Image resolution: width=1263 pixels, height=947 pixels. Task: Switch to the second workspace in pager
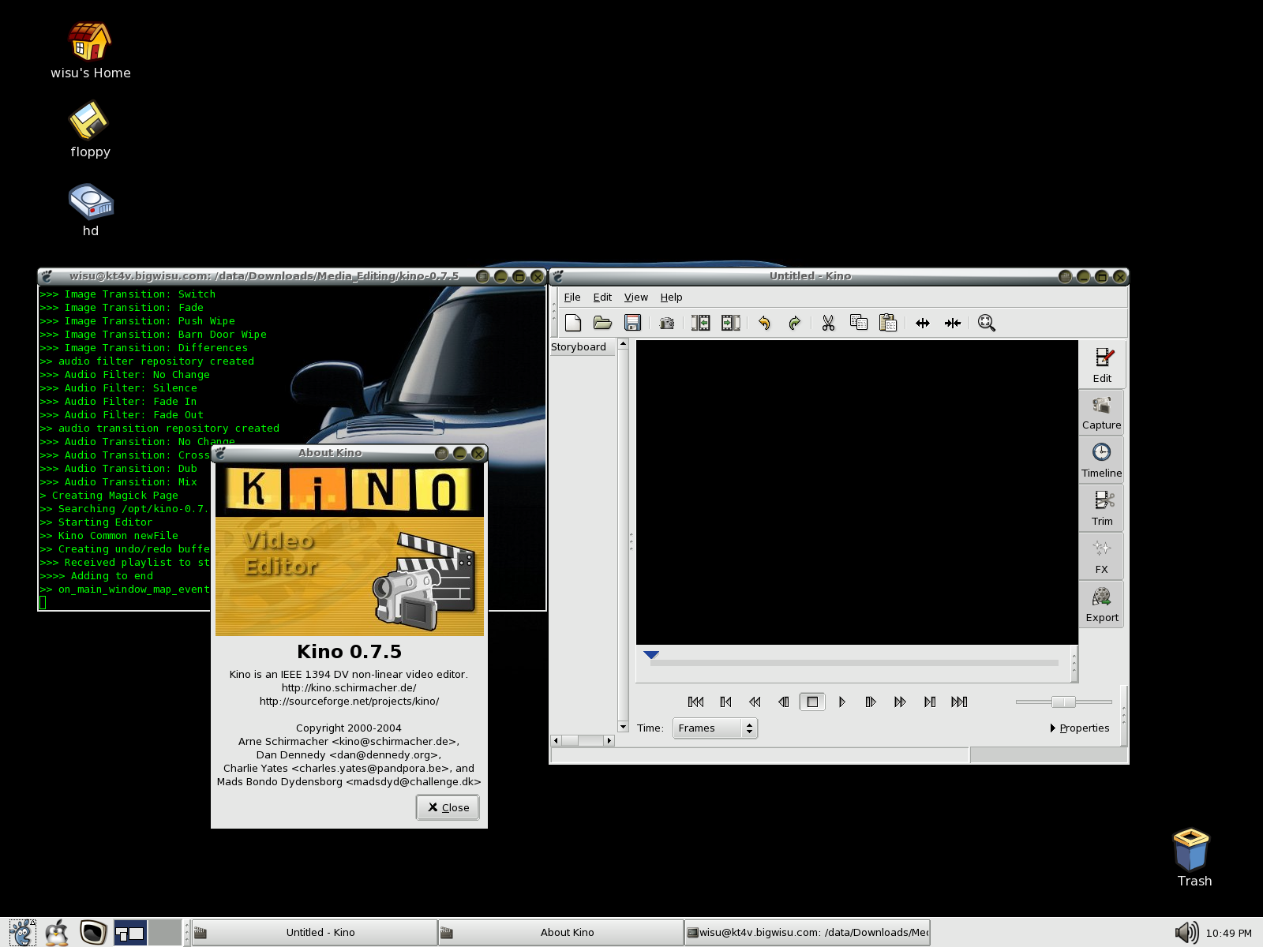tap(165, 932)
